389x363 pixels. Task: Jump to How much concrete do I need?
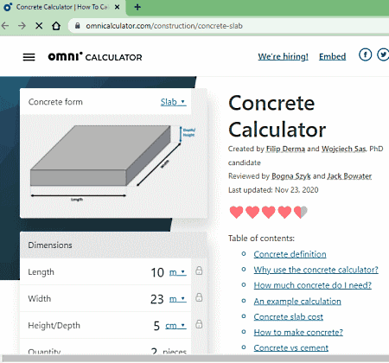313,285
